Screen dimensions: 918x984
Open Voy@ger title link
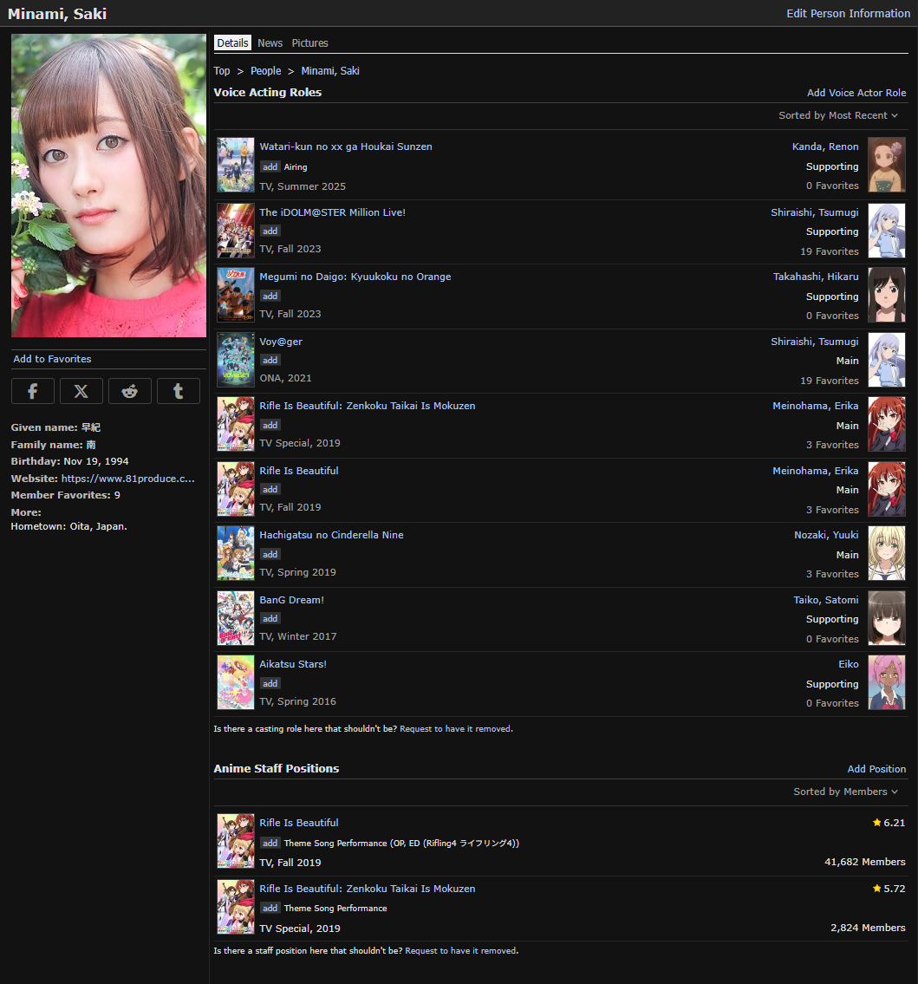point(281,342)
